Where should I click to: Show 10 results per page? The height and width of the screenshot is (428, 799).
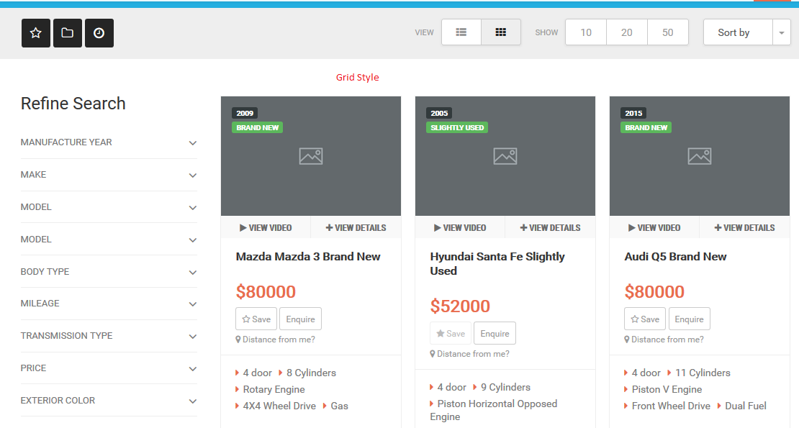point(586,32)
